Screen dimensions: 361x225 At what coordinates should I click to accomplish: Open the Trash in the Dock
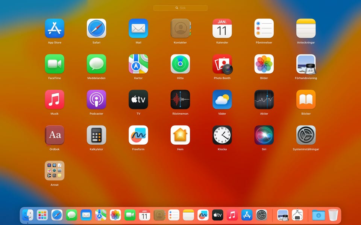coord(333,215)
